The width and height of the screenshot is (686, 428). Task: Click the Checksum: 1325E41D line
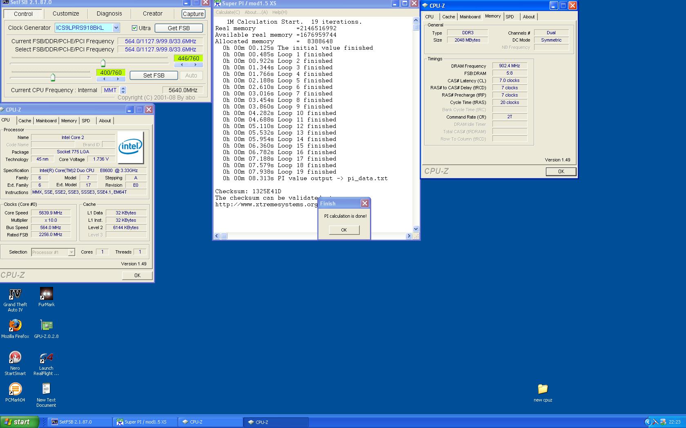(248, 191)
